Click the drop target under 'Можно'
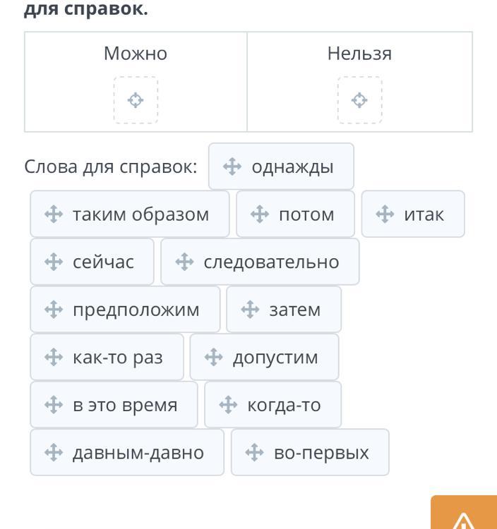 [x=136, y=100]
